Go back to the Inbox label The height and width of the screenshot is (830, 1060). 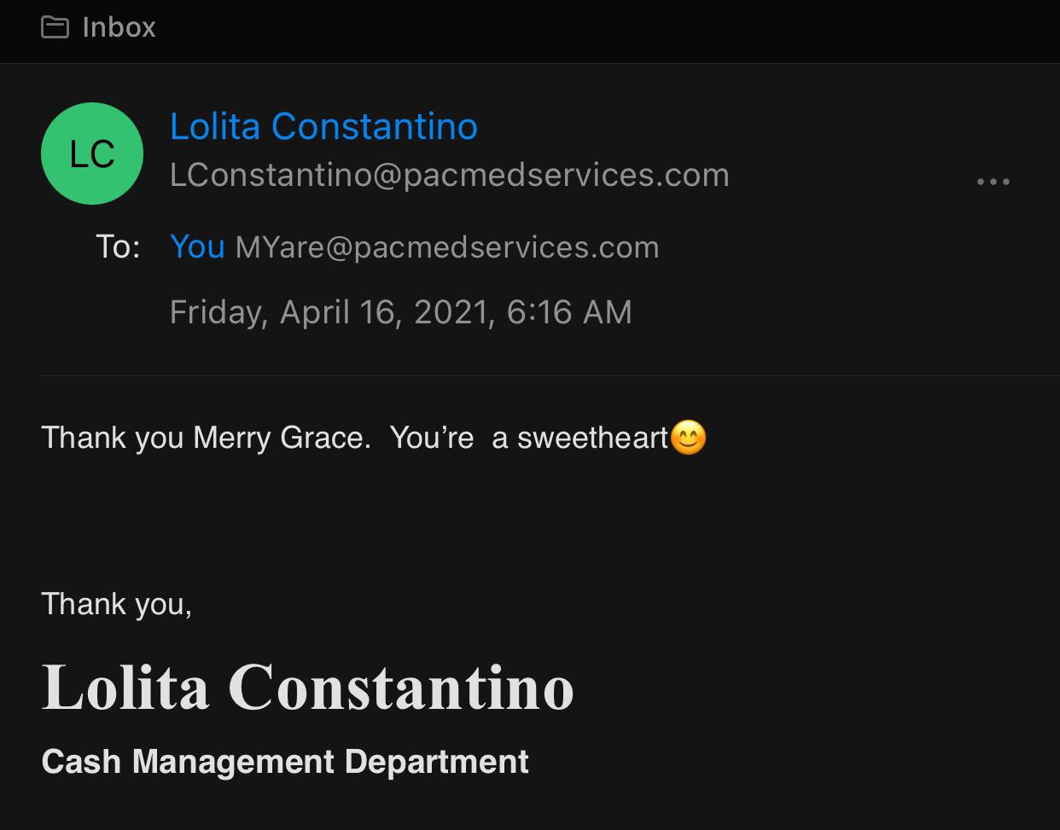click(119, 27)
